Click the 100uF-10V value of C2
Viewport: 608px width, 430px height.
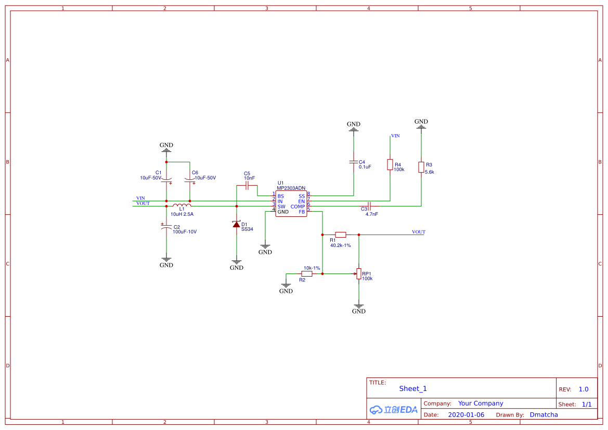pos(185,232)
